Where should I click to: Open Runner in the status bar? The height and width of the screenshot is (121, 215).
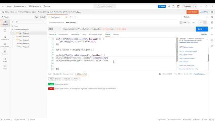point(196,120)
